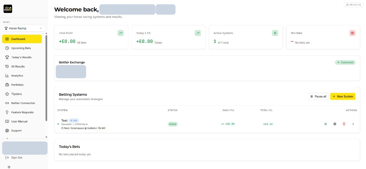Open Betfair Connection menu item
Viewport: 366px width, 169px height.
22,103
